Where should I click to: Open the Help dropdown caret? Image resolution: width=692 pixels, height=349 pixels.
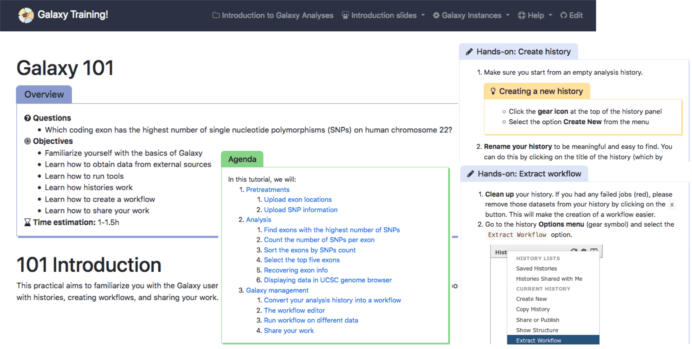pos(551,15)
